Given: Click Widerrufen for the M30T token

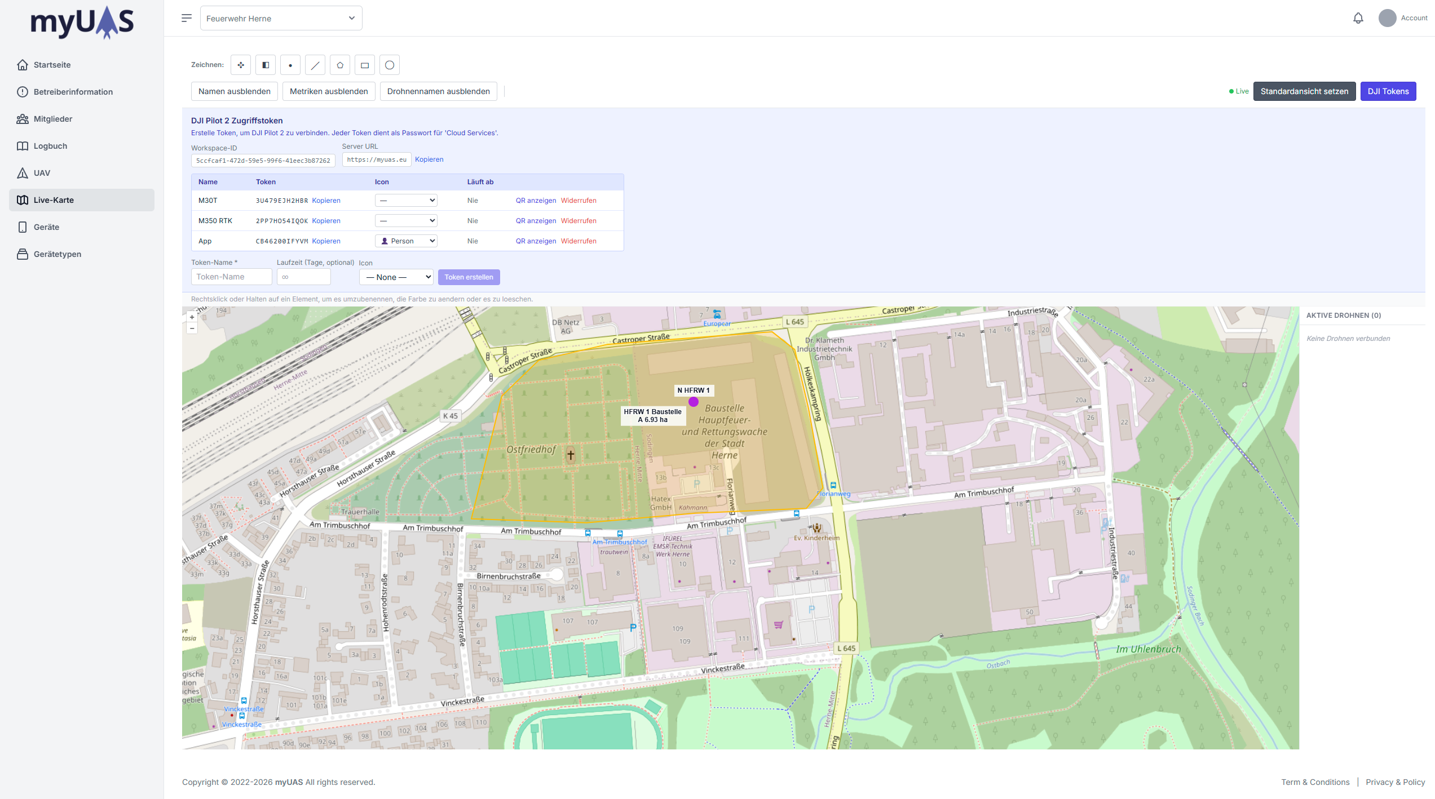Looking at the screenshot, I should click(x=579, y=201).
